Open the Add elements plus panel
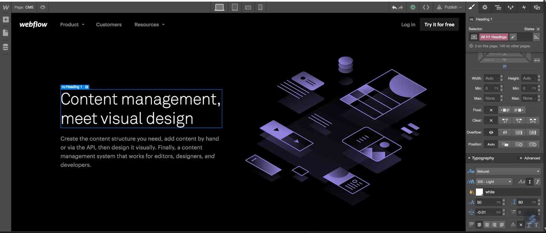Image resolution: width=546 pixels, height=233 pixels. point(6,19)
